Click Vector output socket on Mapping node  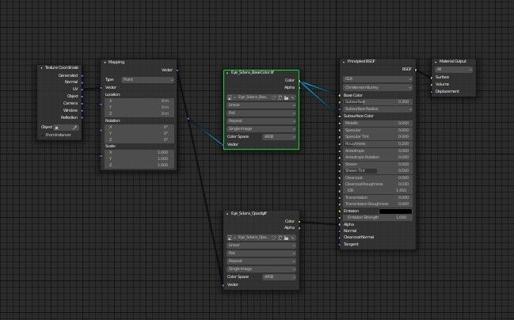(x=177, y=70)
